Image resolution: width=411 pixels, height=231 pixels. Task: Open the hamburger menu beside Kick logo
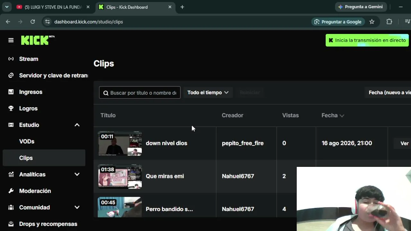click(11, 40)
